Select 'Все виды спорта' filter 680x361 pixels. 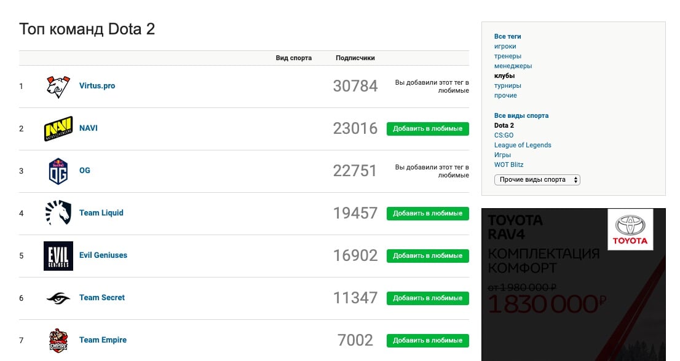pyautogui.click(x=521, y=115)
